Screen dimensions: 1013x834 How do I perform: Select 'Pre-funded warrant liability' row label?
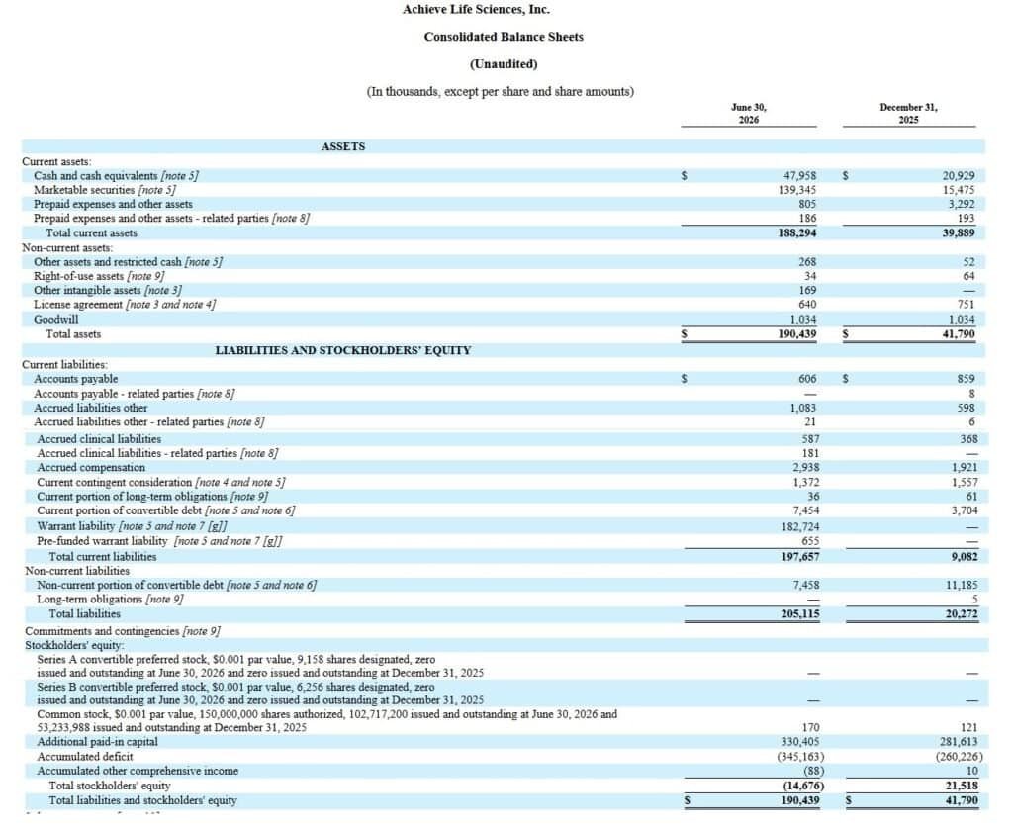point(159,541)
